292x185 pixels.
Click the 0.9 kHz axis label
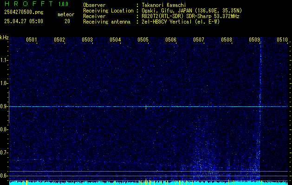4,106
